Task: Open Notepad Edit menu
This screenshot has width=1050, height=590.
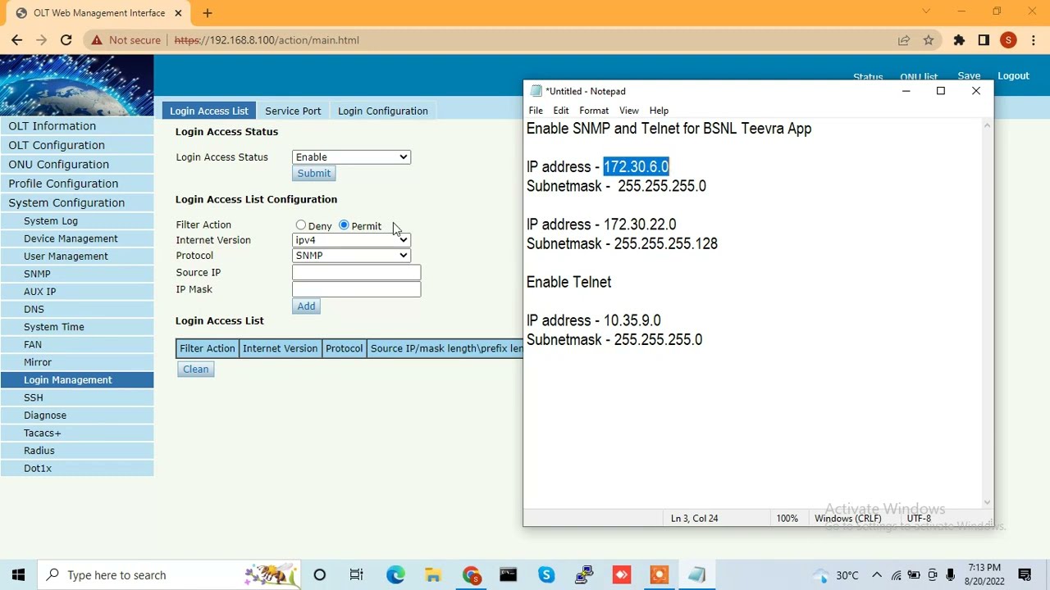Action: (561, 111)
